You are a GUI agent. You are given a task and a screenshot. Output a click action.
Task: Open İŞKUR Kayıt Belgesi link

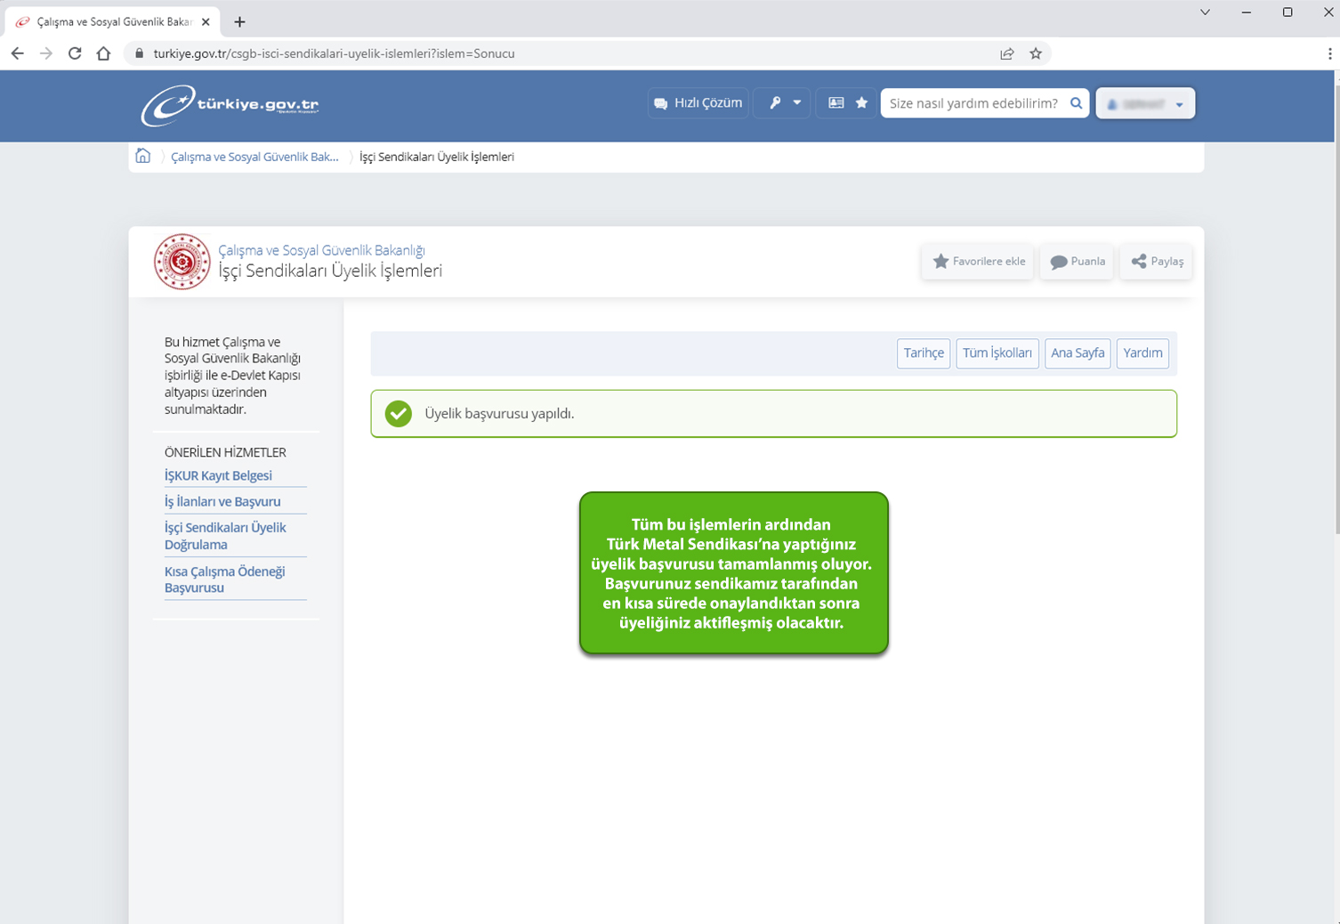point(218,475)
